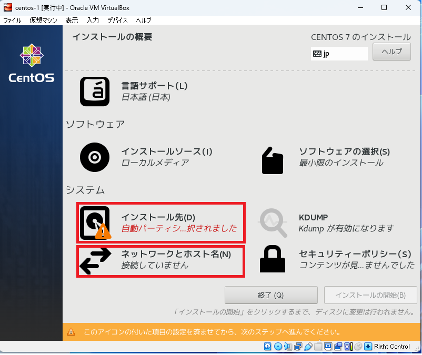Click the warning triangle in orange bar
The height and width of the screenshot is (355, 422).
click(71, 332)
